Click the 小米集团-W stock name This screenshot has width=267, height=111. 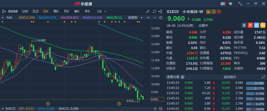tap(193, 11)
